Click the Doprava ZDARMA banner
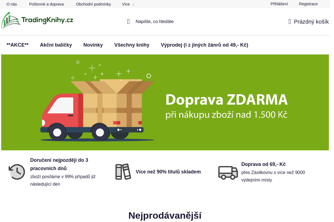This screenshot has width=334, height=222. tap(165, 102)
